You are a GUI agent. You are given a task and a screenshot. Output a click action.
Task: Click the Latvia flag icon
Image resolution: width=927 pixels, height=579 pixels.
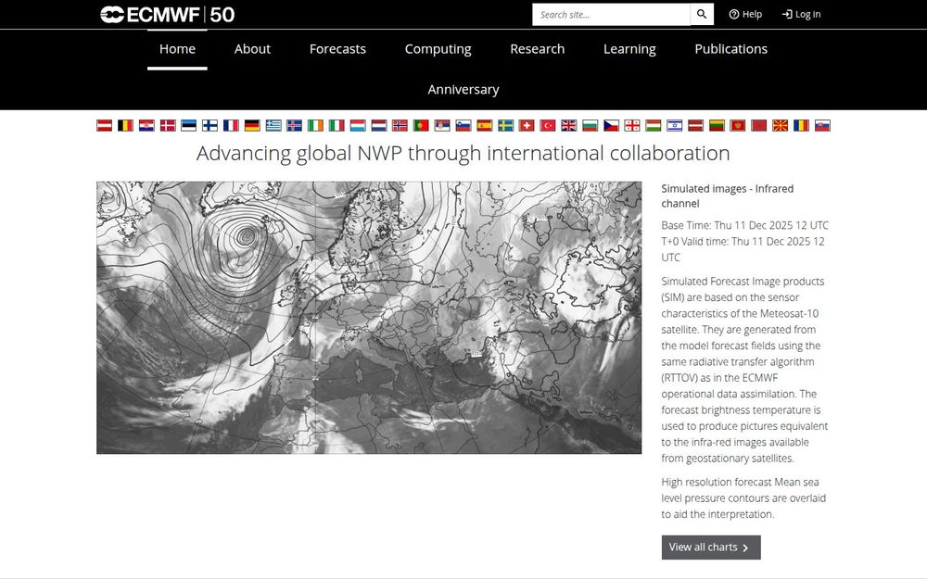(x=696, y=125)
